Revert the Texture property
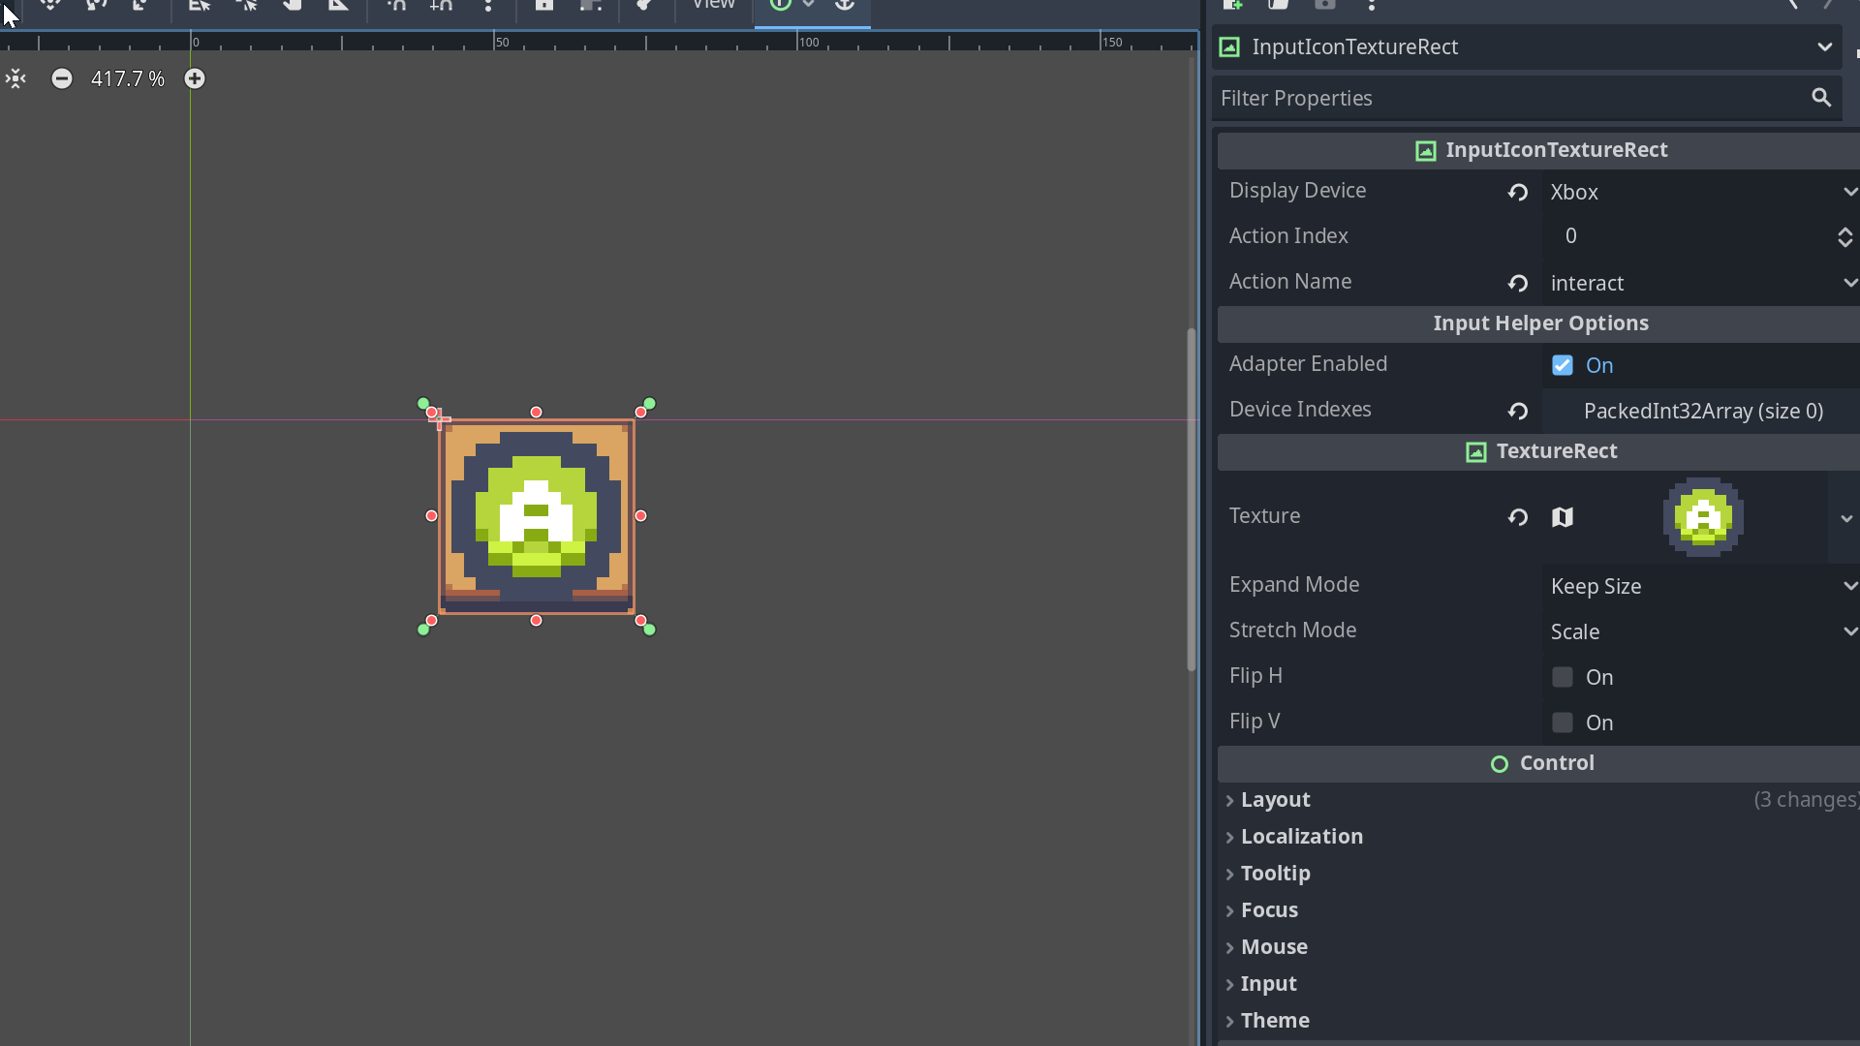This screenshot has width=1860, height=1046. (1517, 517)
